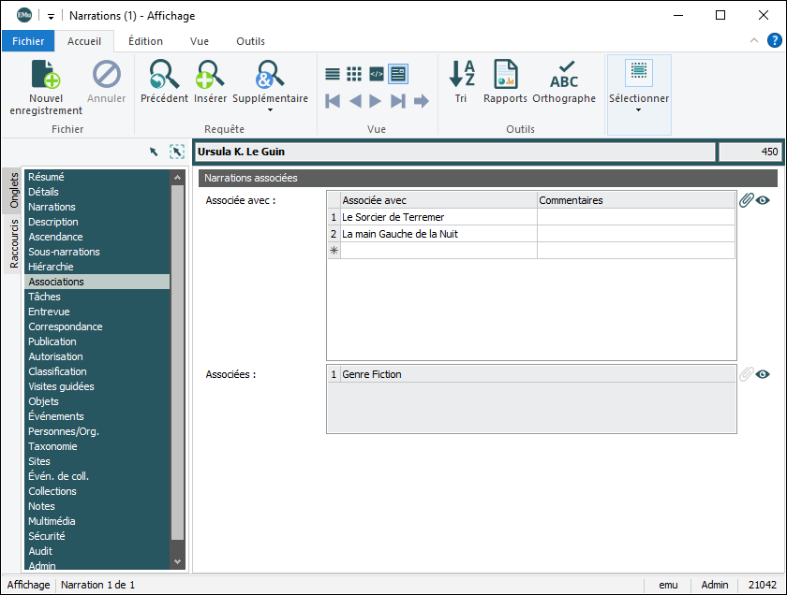Open the Édition ribbon tab
Image resolution: width=787 pixels, height=595 pixels.
tap(145, 41)
